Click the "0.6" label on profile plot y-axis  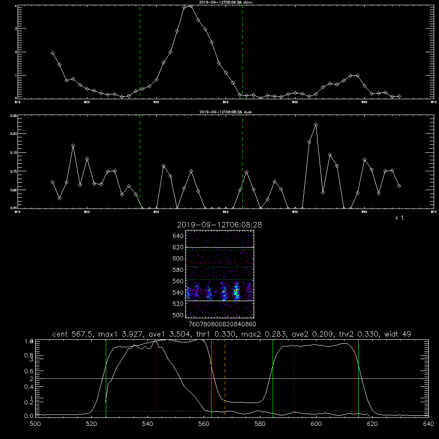(29, 371)
